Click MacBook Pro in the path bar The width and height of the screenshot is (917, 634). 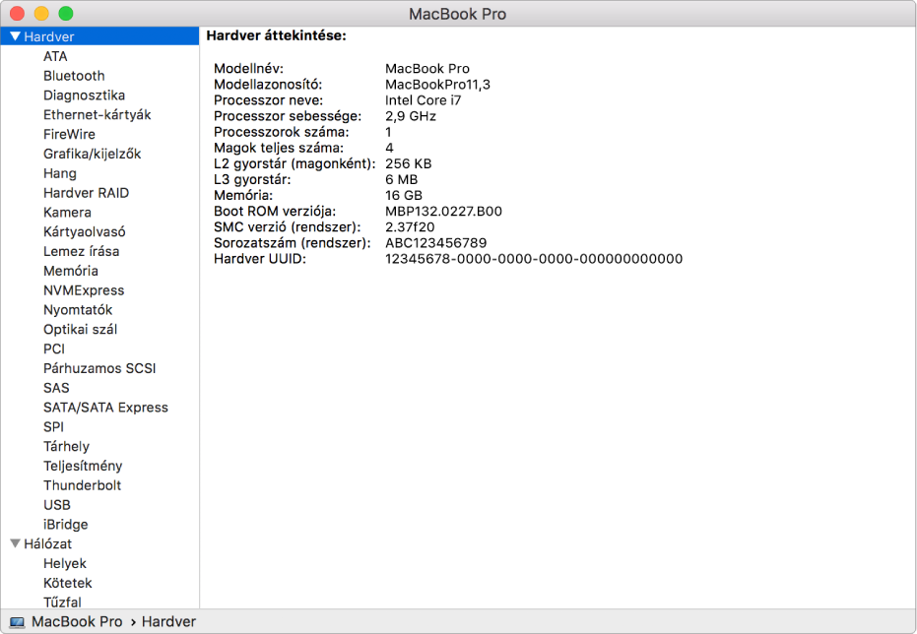click(77, 622)
